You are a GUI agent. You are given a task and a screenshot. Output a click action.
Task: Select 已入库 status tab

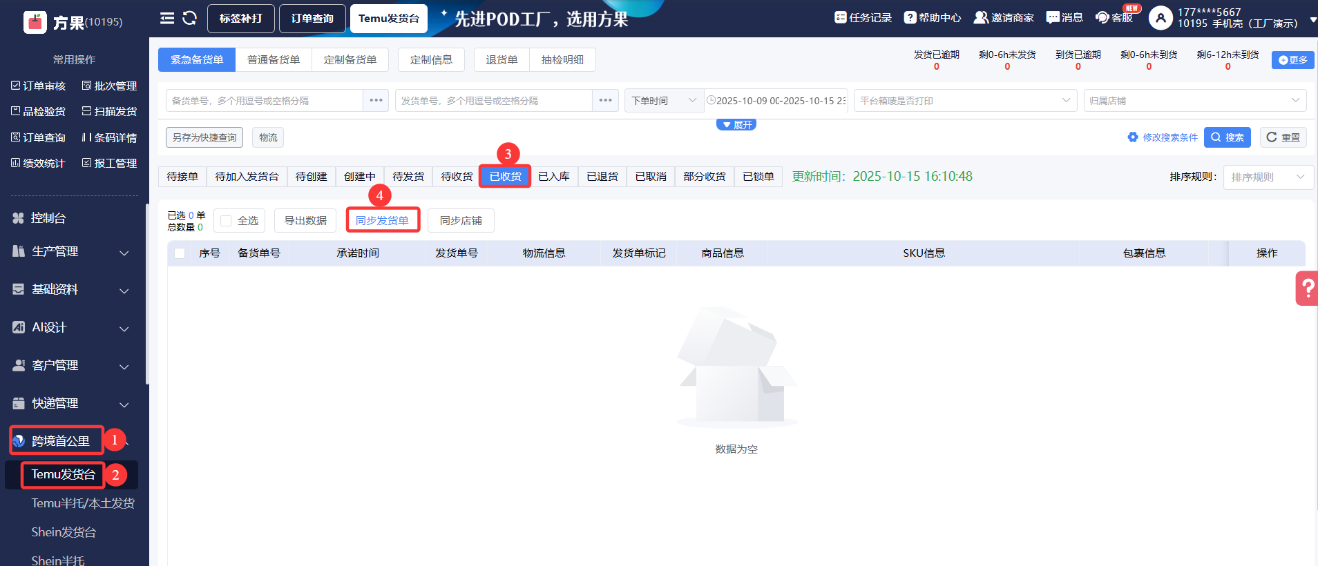[x=554, y=177]
